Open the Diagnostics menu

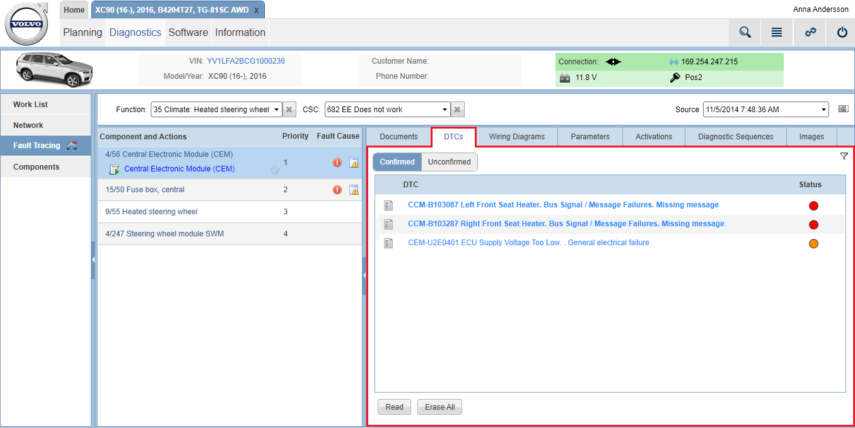click(x=136, y=33)
